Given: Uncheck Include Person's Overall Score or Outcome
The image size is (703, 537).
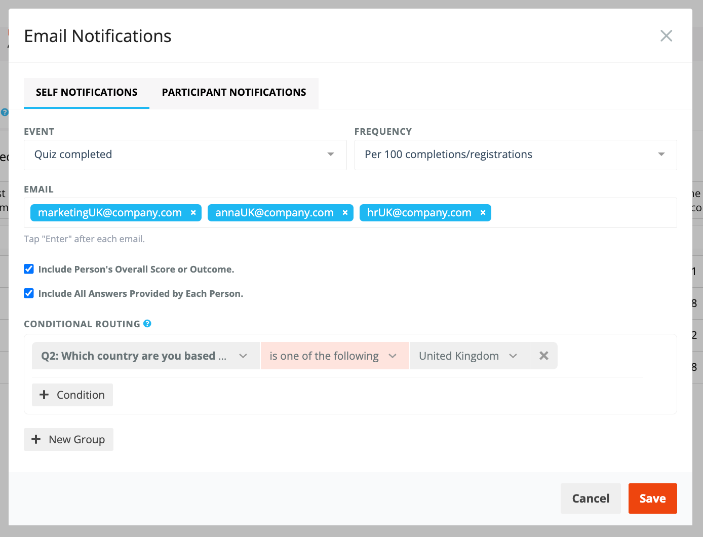Looking at the screenshot, I should pos(29,269).
